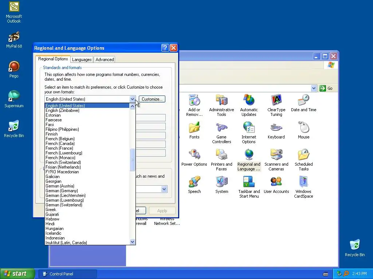Choose Inuktitut (Latin, Canada) from the list

coord(87,242)
